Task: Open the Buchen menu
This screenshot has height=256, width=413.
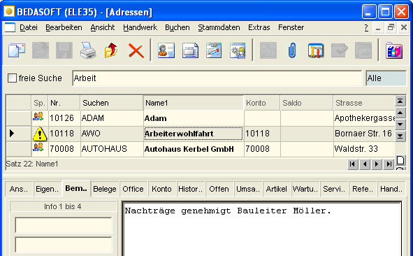Action: click(x=177, y=27)
